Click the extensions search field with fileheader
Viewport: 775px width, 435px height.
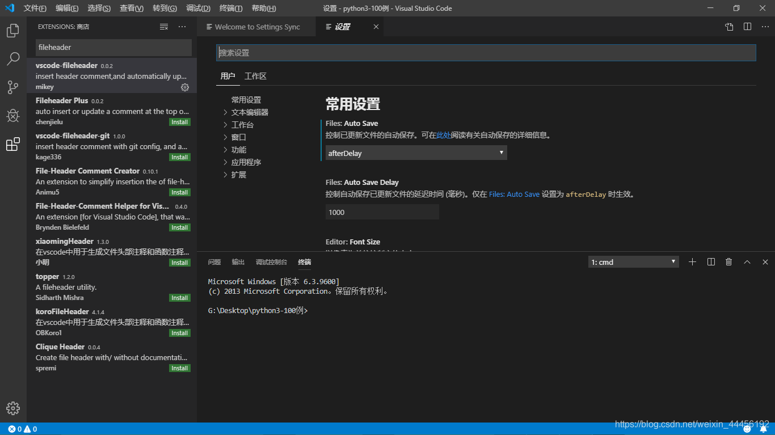[113, 47]
